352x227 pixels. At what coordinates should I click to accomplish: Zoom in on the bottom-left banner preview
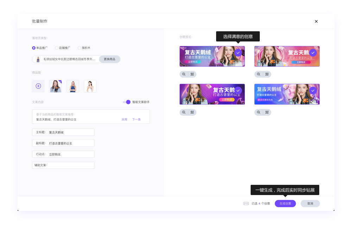(184, 112)
